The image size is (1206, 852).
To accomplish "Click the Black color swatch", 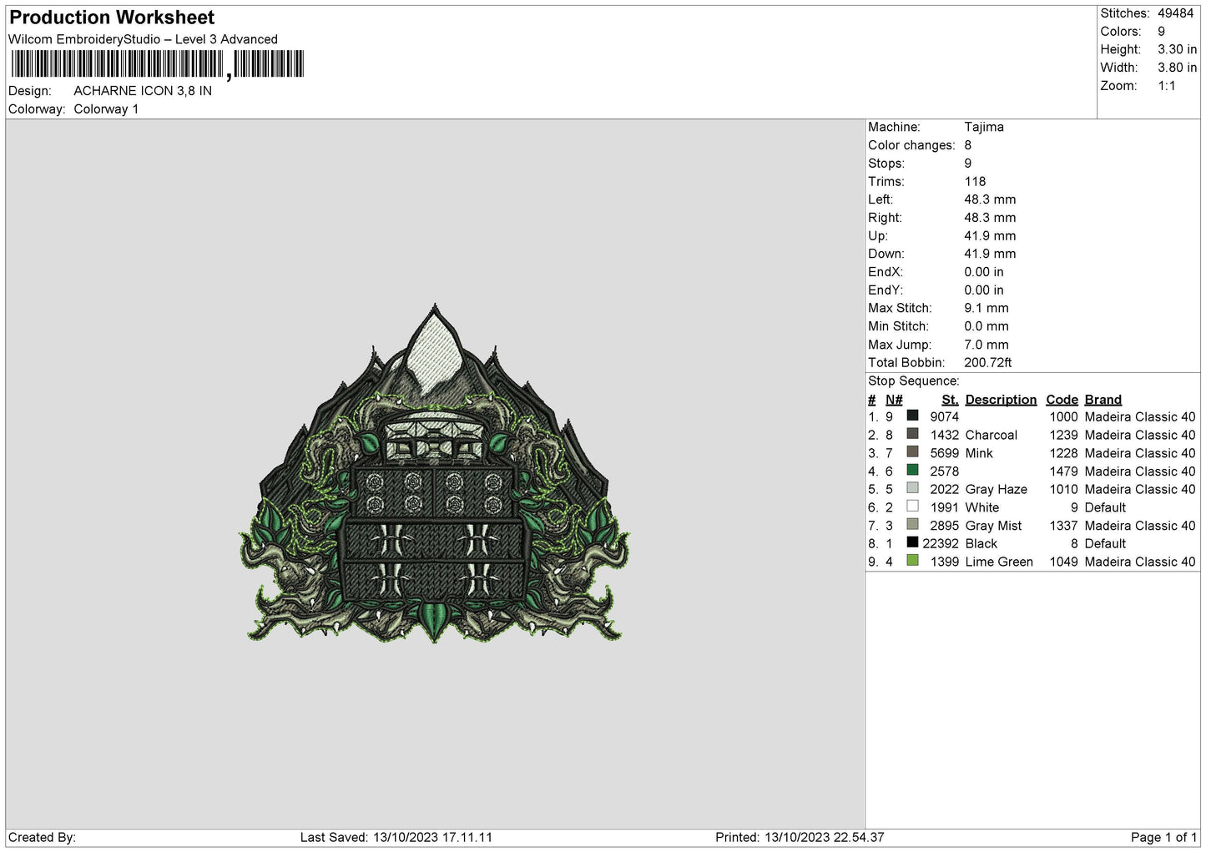I will coord(912,542).
